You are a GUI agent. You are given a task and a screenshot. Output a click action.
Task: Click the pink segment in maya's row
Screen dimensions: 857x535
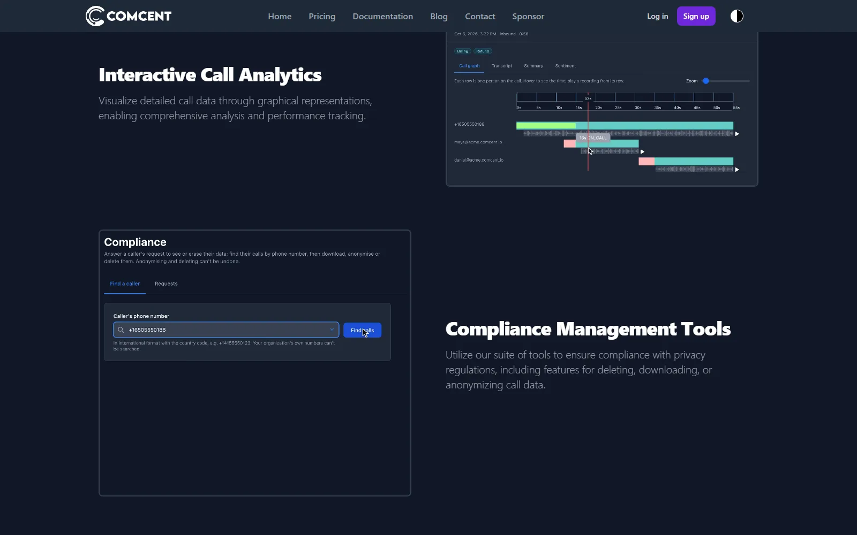(569, 143)
